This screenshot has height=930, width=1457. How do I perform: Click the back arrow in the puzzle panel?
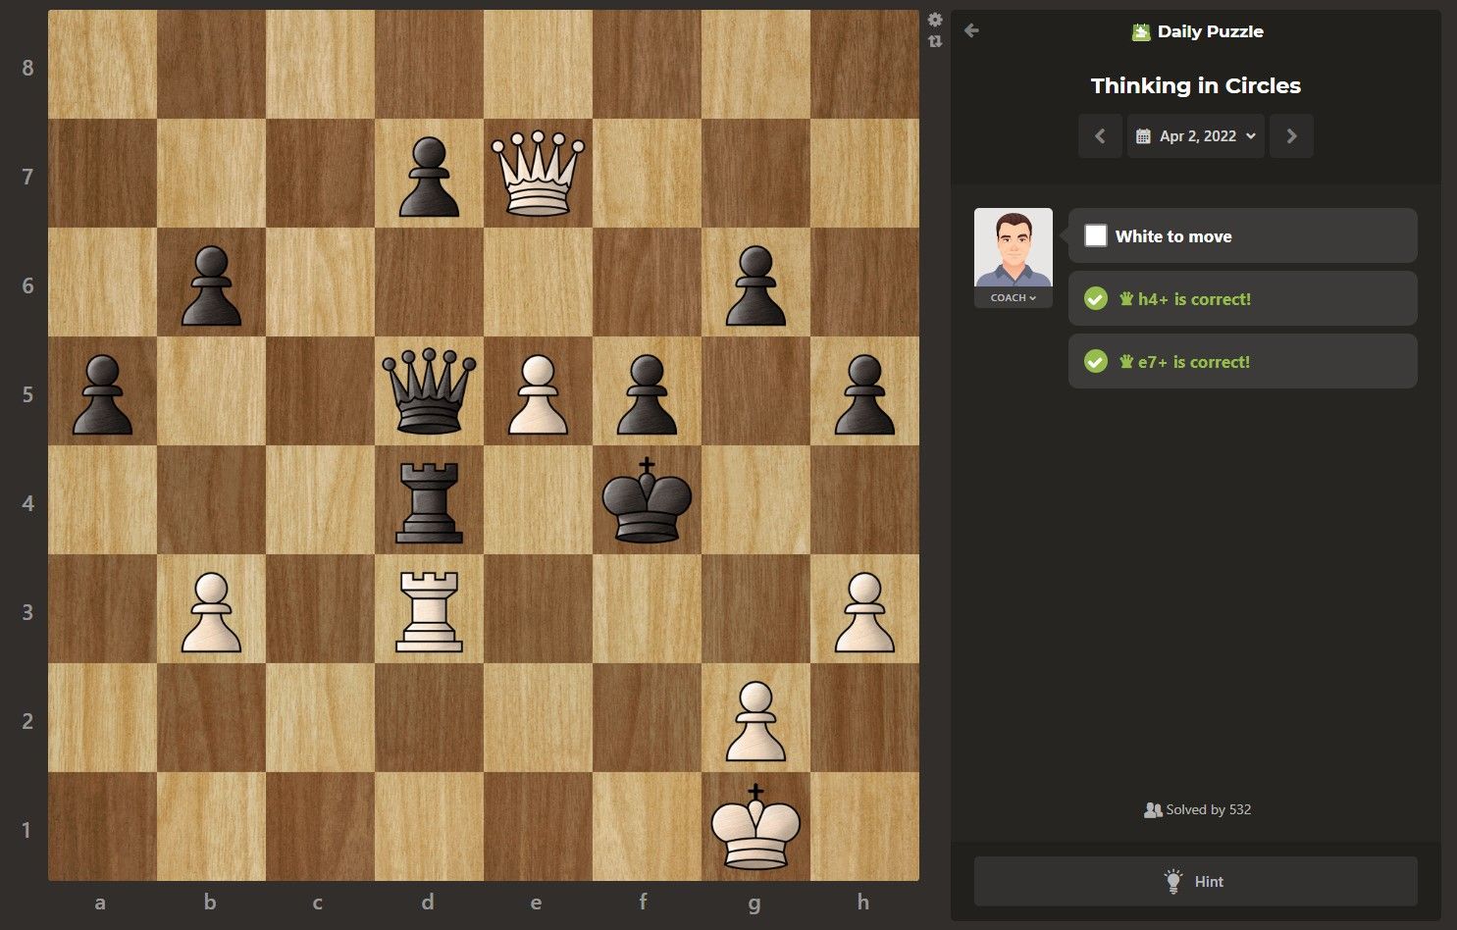click(971, 30)
